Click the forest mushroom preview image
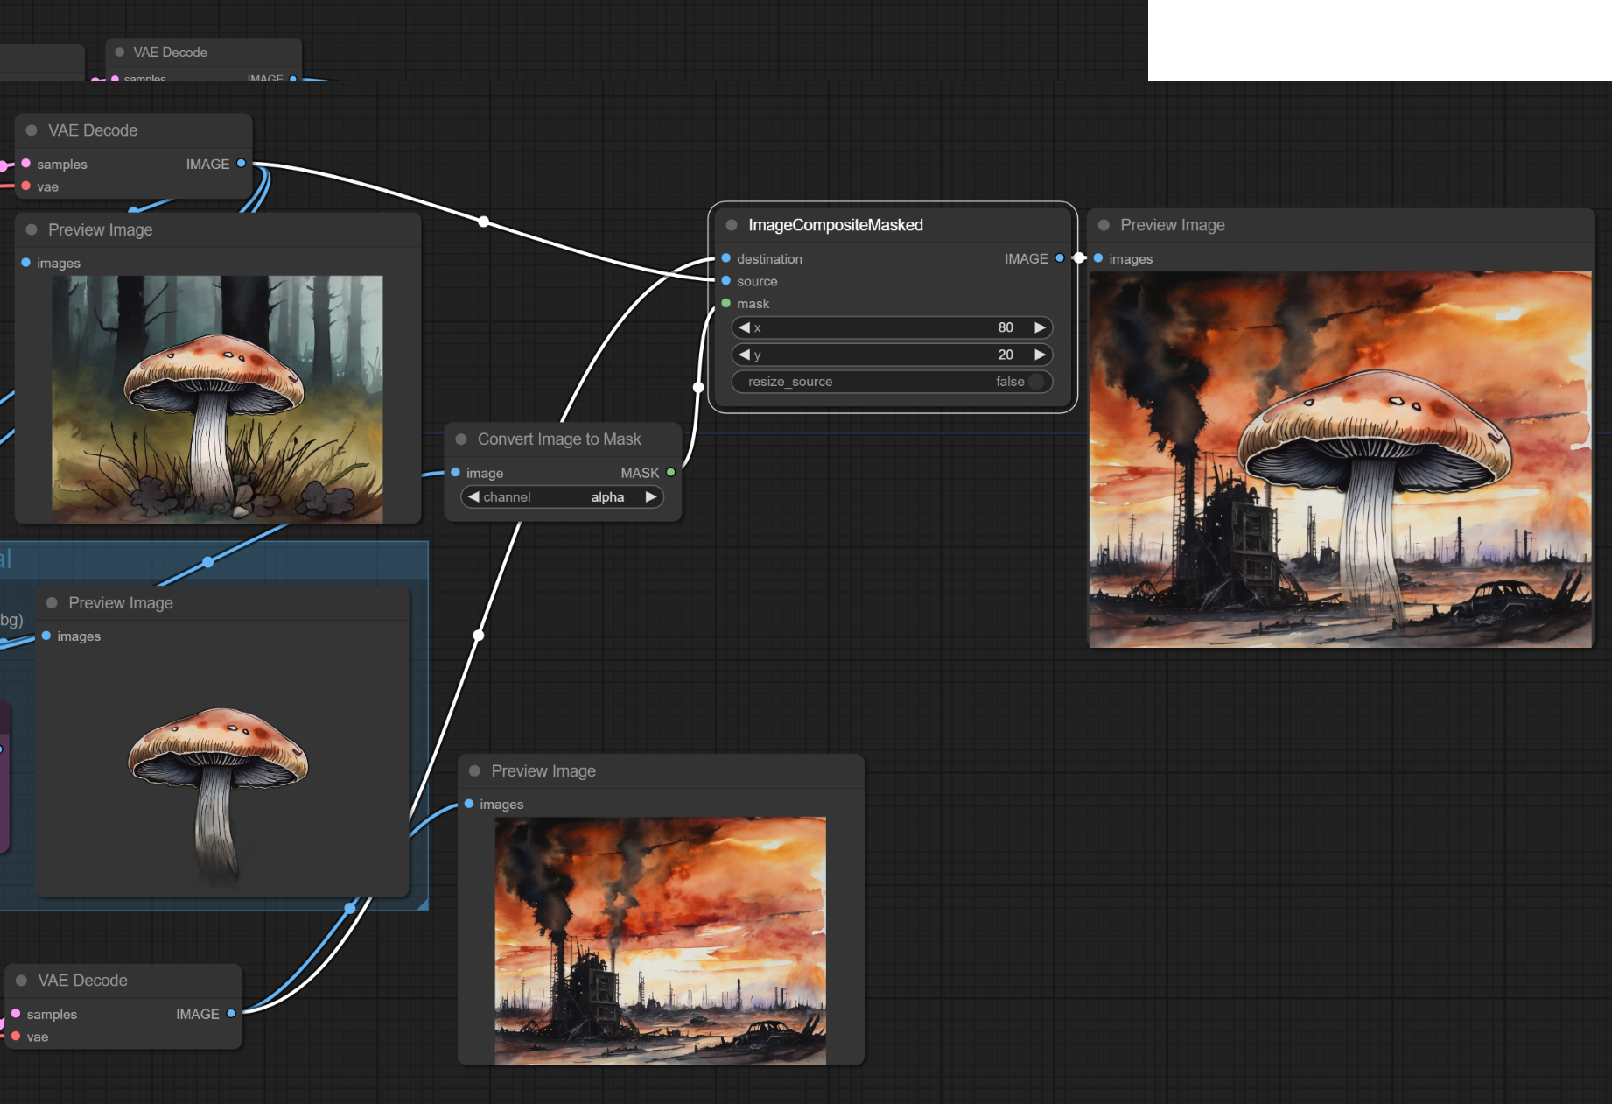 pos(217,399)
